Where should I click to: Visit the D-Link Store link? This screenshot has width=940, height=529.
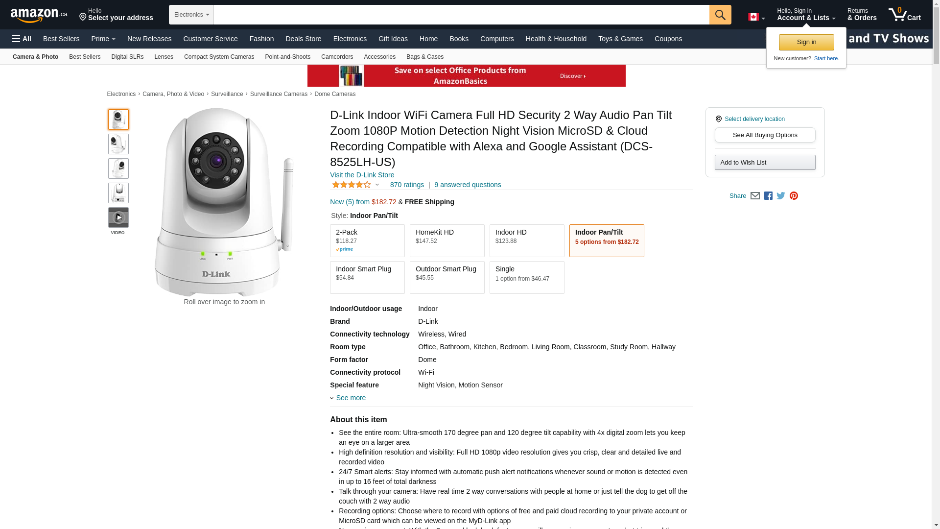[362, 175]
